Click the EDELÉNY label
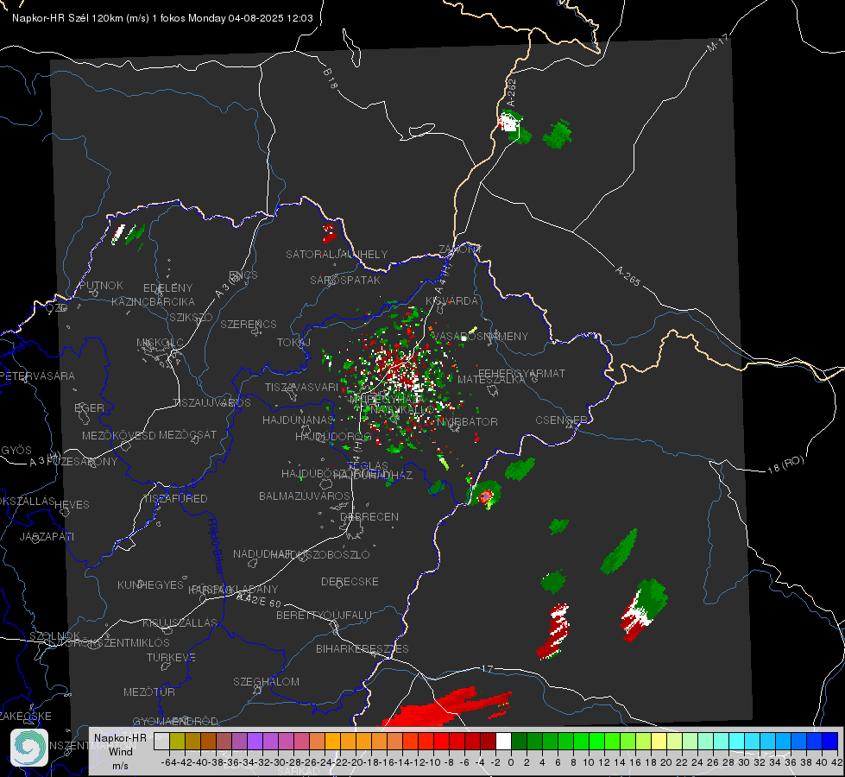Viewport: 845px width, 777px height. tap(168, 288)
